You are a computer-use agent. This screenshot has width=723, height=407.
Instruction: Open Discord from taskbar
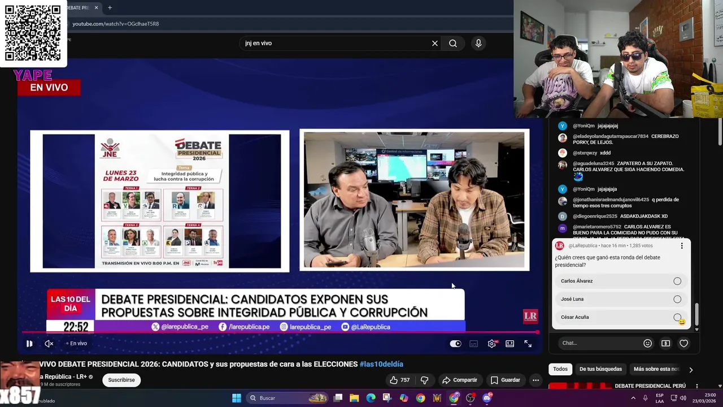[x=487, y=398]
